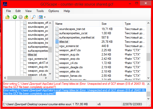Click file list scroll down arrow
Viewport: 153px width, 109px height.
click(x=148, y=78)
